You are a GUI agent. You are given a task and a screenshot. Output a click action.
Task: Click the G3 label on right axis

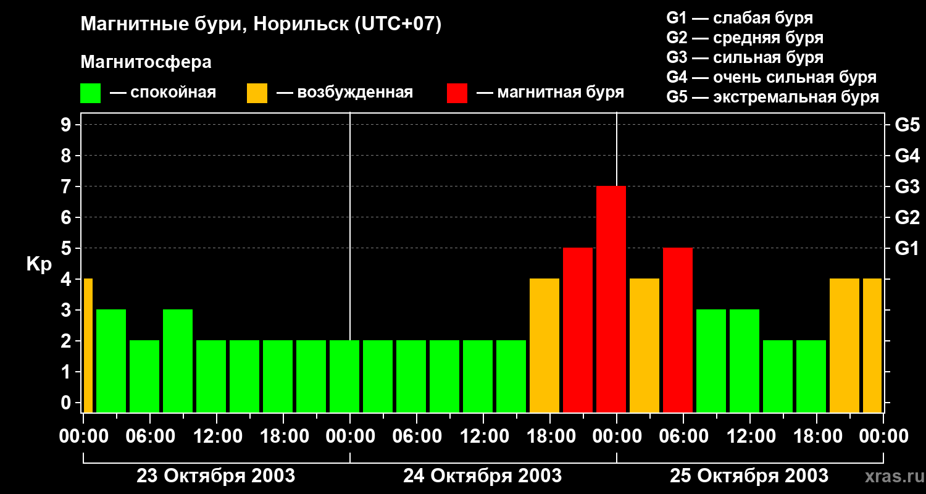click(x=906, y=186)
